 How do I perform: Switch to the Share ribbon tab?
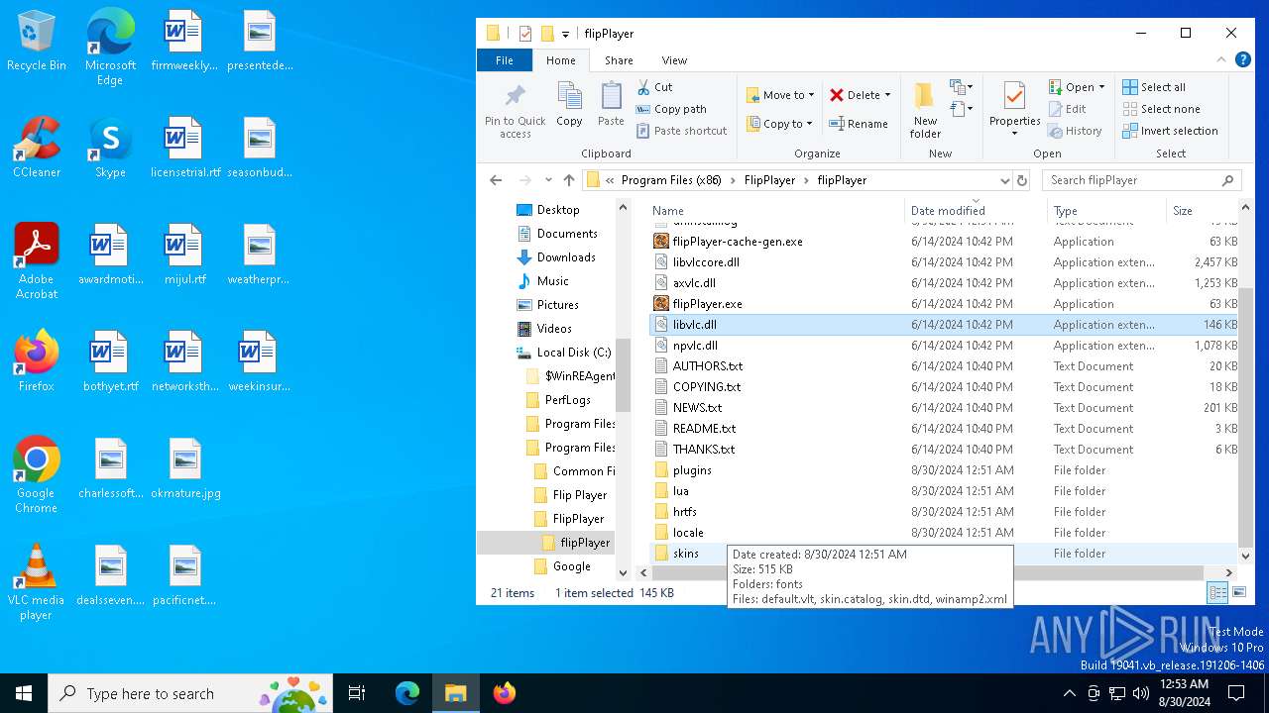(x=619, y=60)
